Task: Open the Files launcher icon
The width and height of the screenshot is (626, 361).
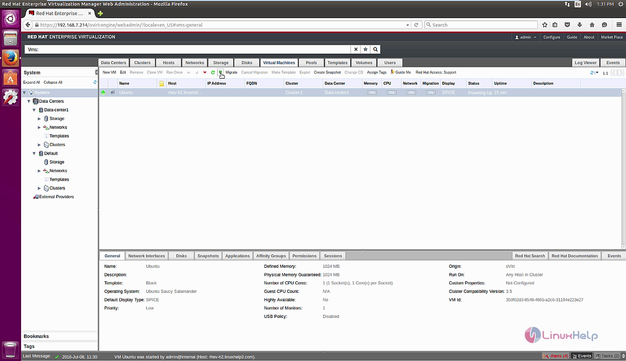Action: pyautogui.click(x=10, y=38)
